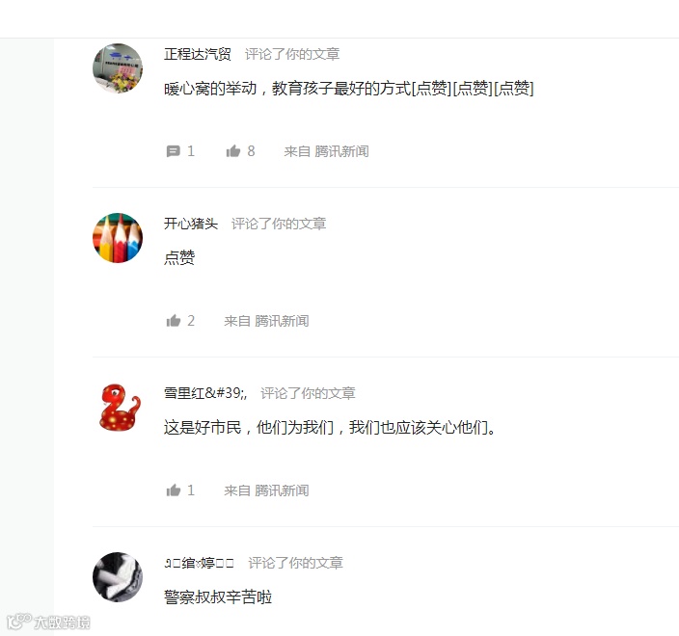The height and width of the screenshot is (636, 679).
Task: Open 开心猪头's colored pencils avatar
Action: tap(118, 237)
